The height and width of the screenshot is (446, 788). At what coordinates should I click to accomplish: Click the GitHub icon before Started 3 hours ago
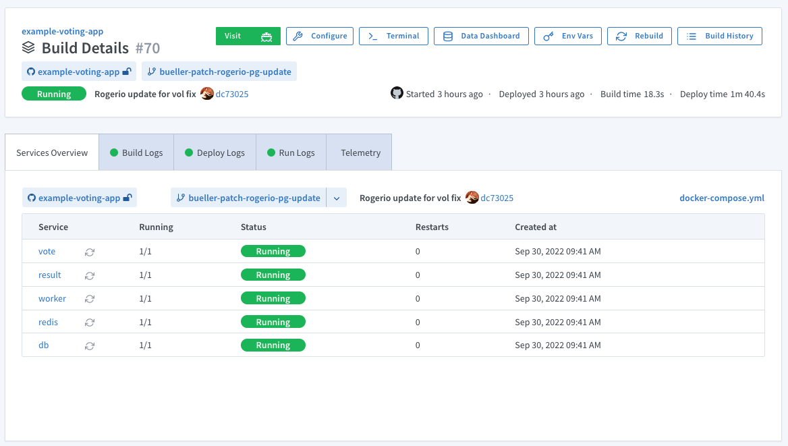click(397, 93)
